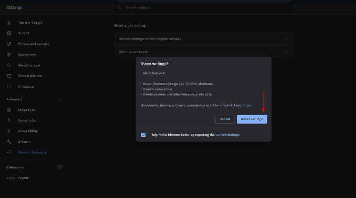Uncheck the report current settings checkbox
This screenshot has height=198, width=356.
tap(143, 135)
